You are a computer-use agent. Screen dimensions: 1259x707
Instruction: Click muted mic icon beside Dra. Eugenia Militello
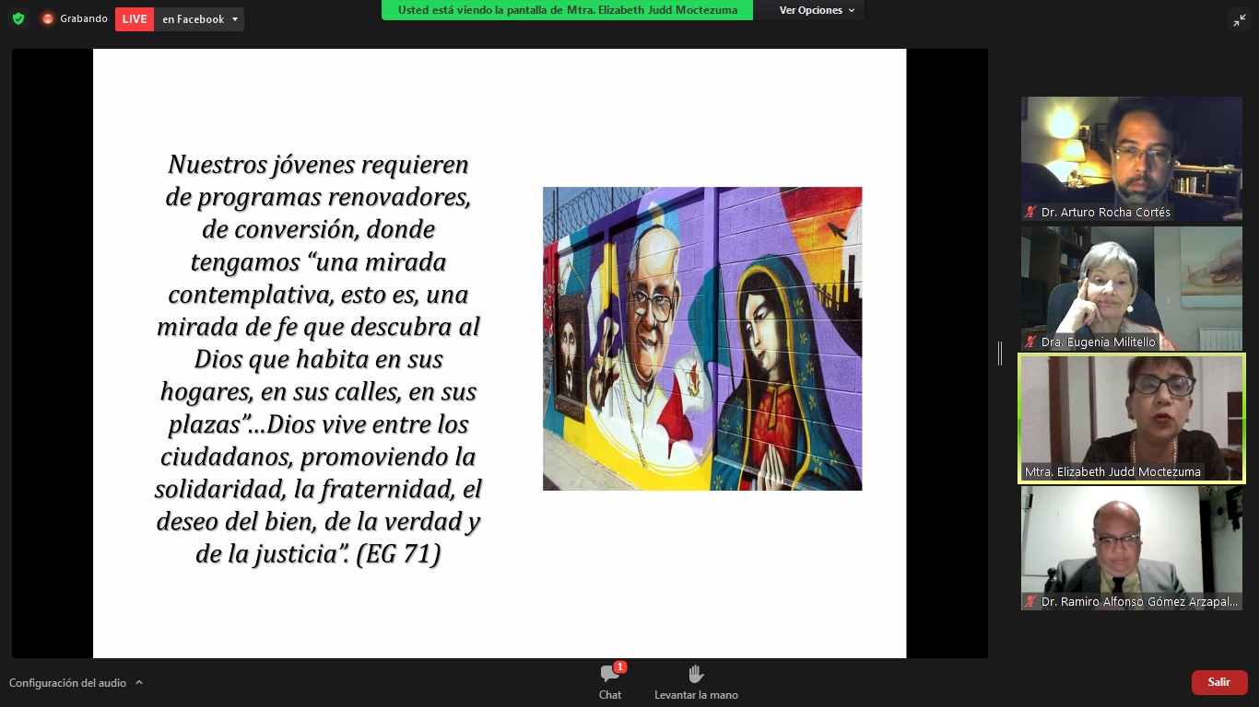coord(1030,342)
